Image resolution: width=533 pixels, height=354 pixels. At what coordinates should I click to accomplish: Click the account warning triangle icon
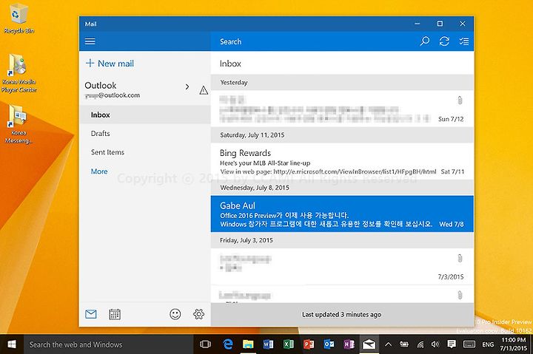tap(204, 90)
